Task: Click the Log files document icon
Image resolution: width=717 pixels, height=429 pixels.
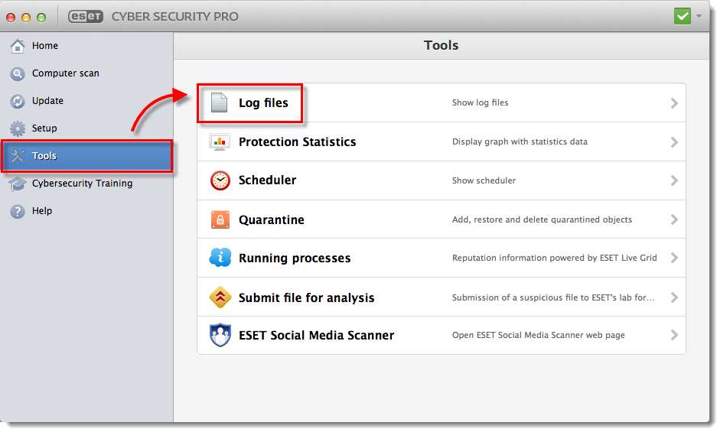Action: coord(220,102)
